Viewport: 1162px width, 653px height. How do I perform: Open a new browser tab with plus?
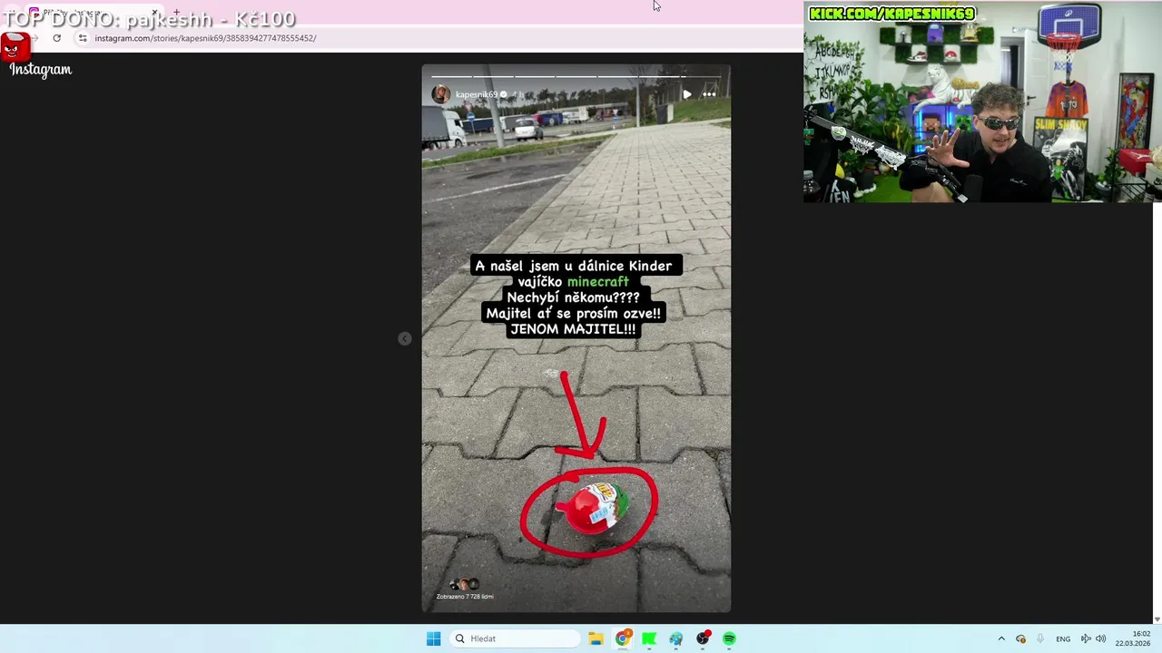click(x=176, y=13)
